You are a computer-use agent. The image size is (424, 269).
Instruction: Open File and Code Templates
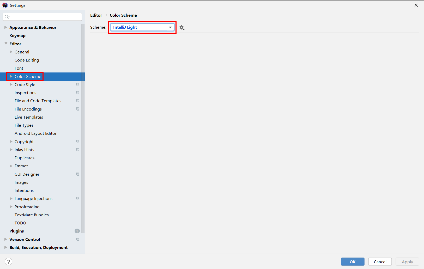(x=38, y=101)
